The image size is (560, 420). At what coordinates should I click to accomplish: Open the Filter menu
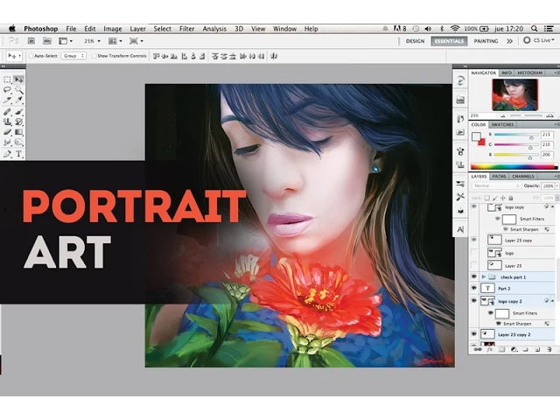coord(186,29)
